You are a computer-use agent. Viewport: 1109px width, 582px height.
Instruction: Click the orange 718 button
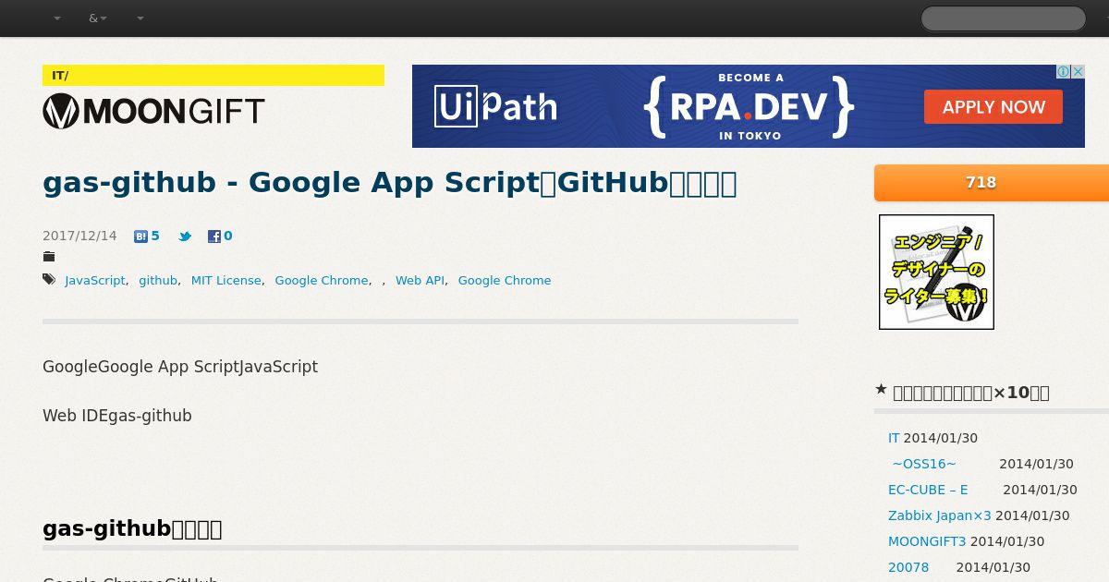[992, 183]
